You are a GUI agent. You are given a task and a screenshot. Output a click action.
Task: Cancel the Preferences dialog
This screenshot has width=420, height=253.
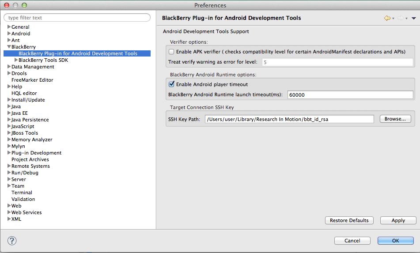tap(352, 241)
